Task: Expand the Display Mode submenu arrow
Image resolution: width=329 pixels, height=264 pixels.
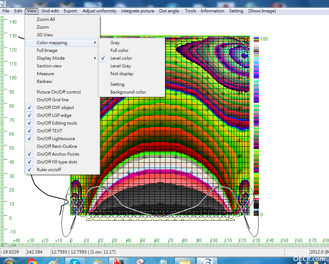Action: 95,58
